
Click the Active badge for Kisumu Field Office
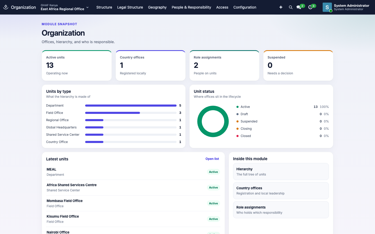point(213,219)
